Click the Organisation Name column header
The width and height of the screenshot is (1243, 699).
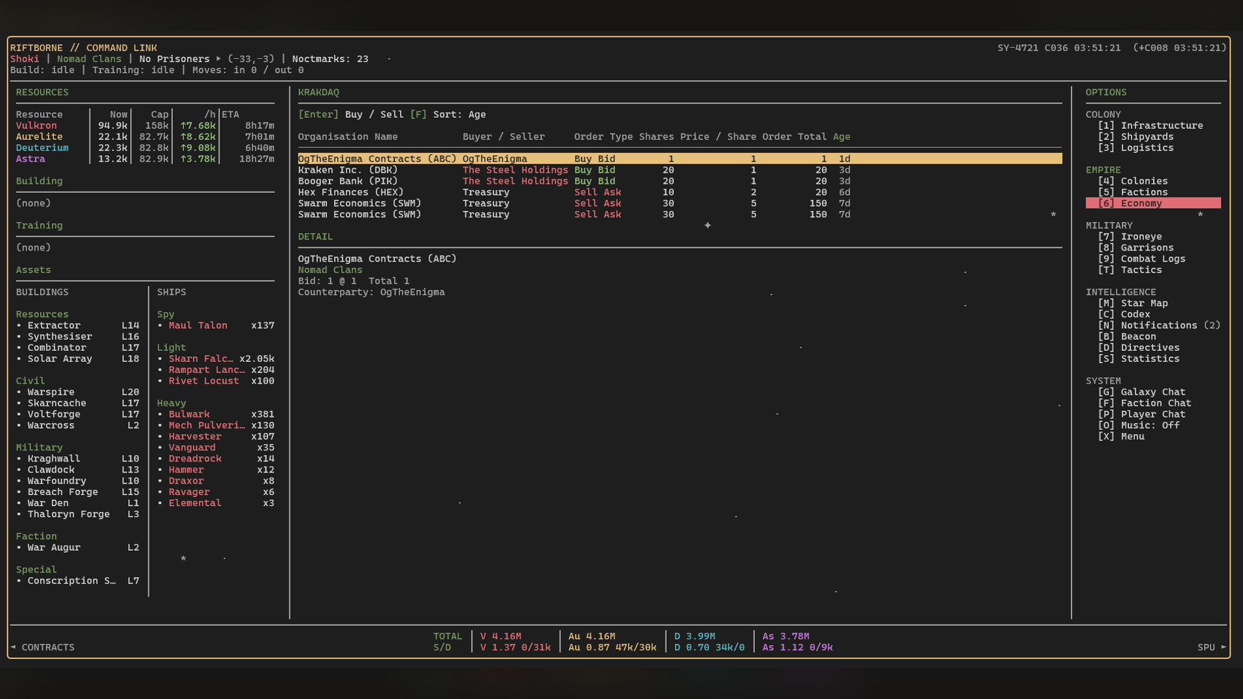click(x=348, y=137)
